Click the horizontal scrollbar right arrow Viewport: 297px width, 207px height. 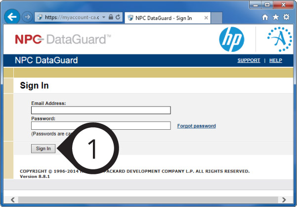(x=284, y=200)
